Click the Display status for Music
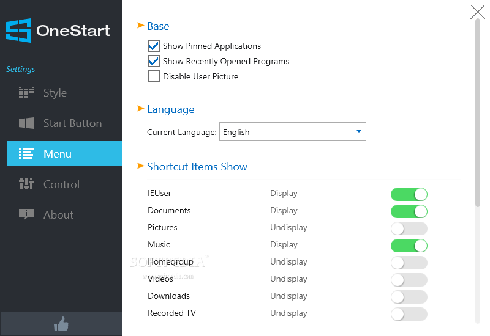The height and width of the screenshot is (336, 490). 284,245
